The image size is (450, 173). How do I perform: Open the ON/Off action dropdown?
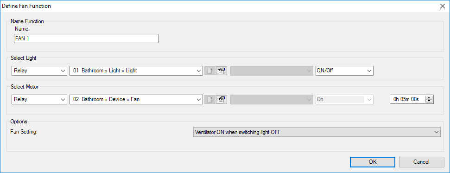pos(344,70)
